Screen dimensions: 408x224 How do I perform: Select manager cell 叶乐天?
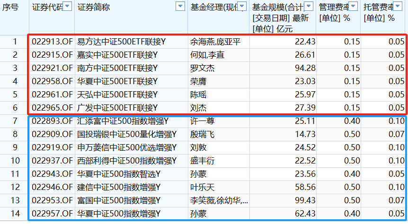click(x=202, y=187)
